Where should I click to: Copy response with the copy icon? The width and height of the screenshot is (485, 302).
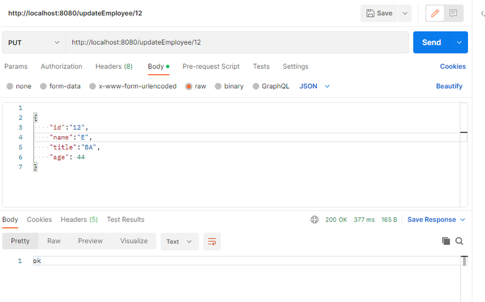click(446, 241)
